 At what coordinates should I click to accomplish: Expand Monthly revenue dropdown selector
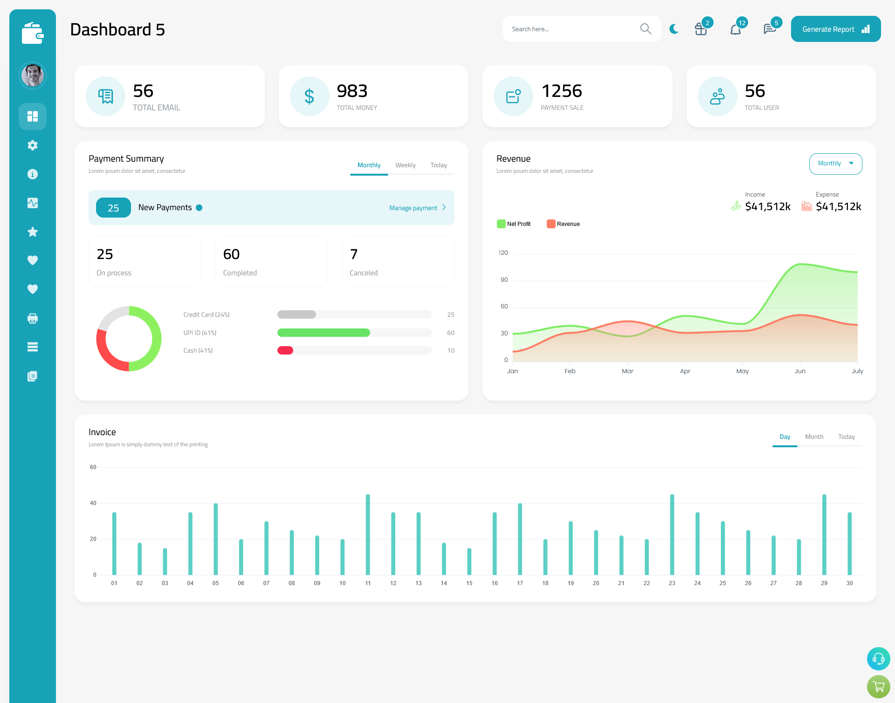pyautogui.click(x=835, y=164)
